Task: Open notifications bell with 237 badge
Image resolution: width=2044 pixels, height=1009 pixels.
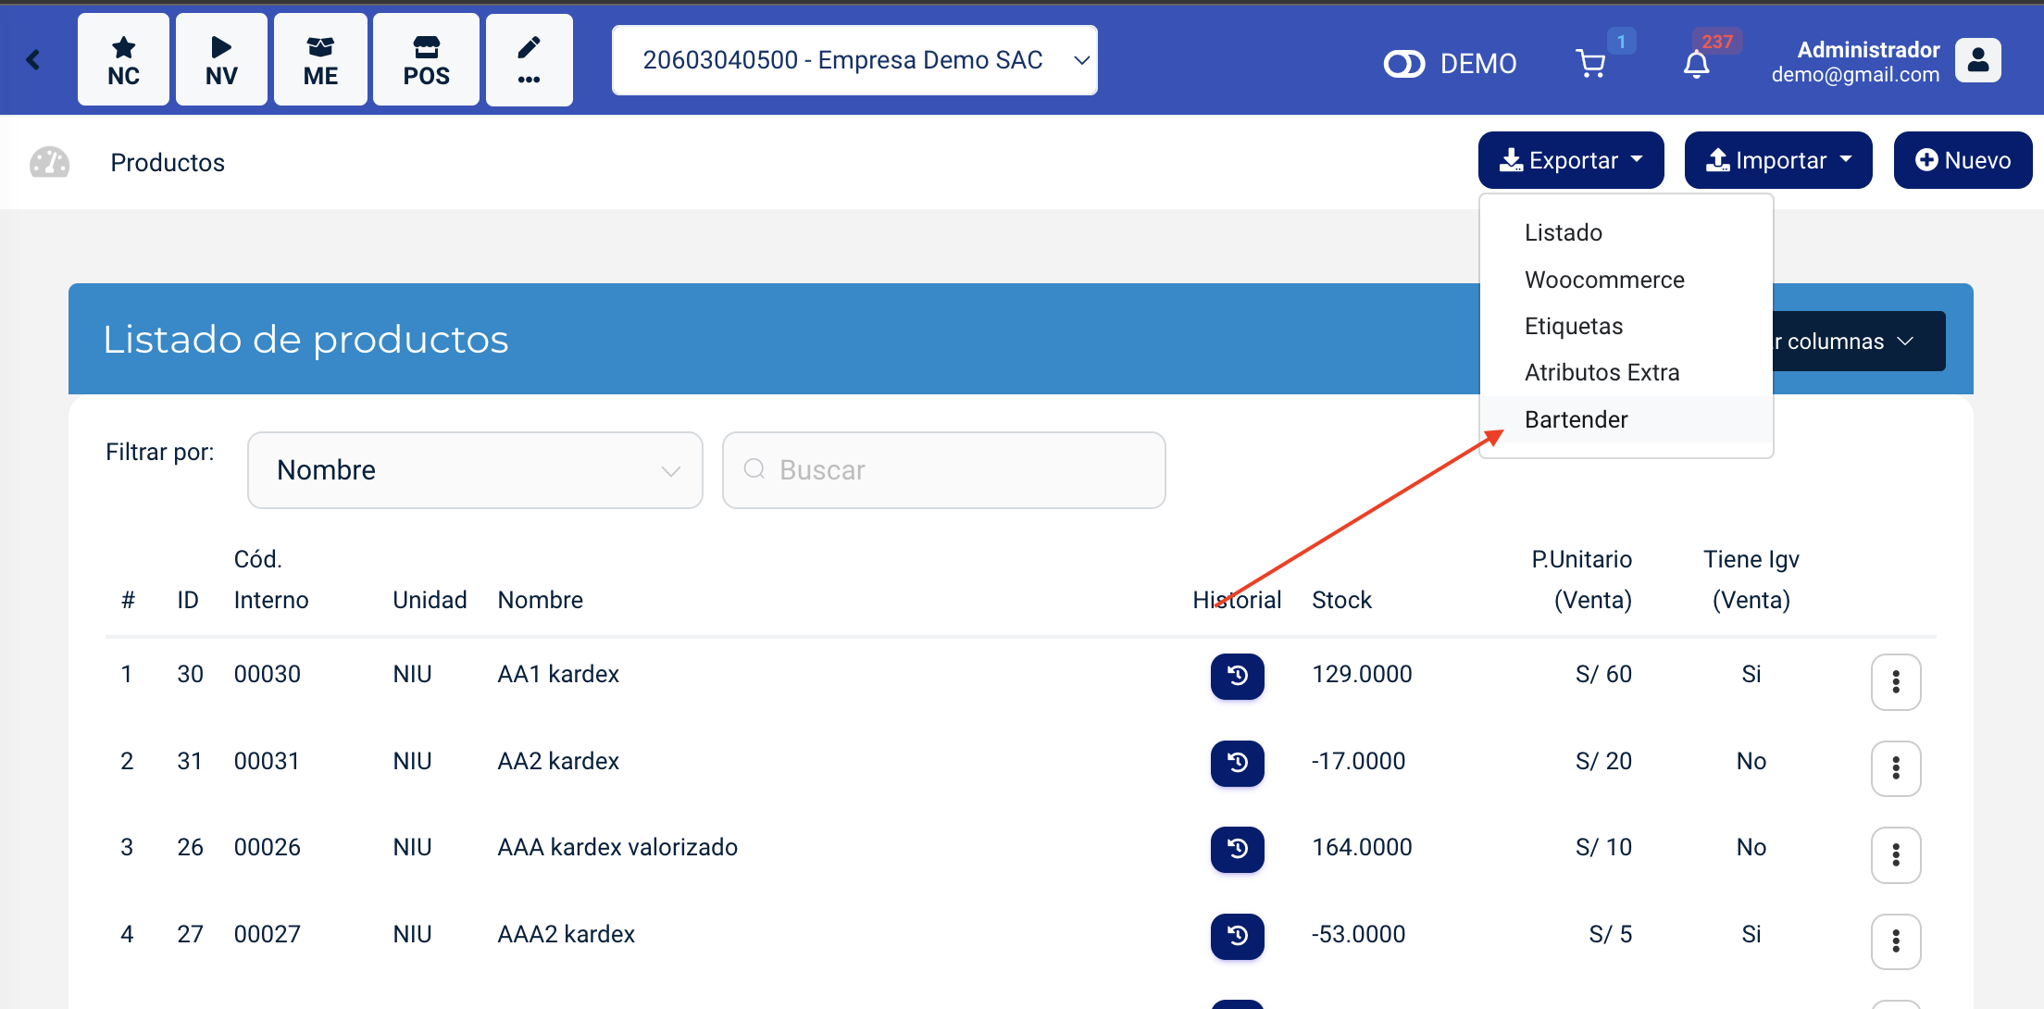Action: coord(1696,64)
